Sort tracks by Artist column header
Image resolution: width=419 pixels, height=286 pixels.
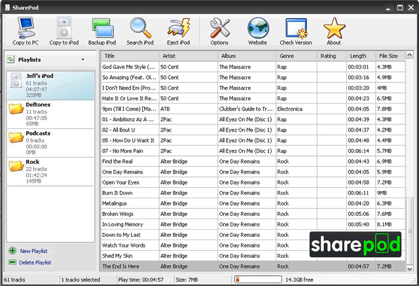click(x=189, y=56)
